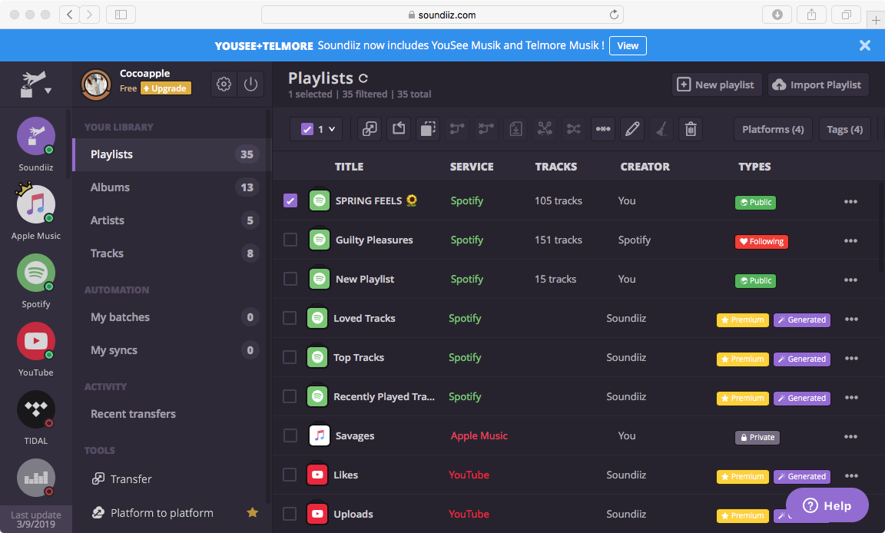Open My syncs section

pos(172,350)
